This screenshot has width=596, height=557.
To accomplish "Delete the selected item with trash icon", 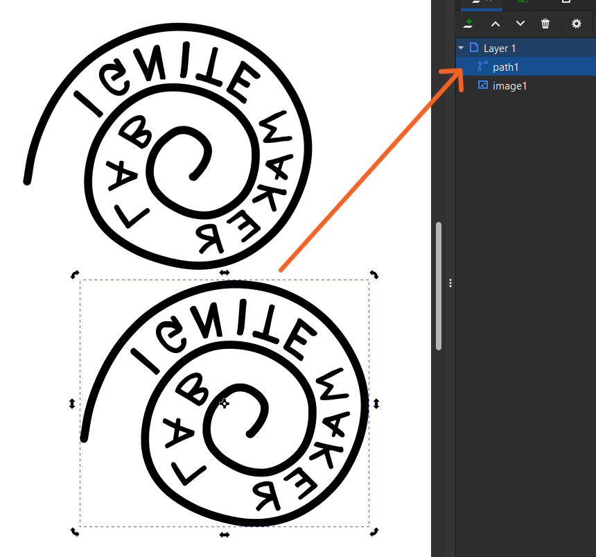I will coord(545,24).
